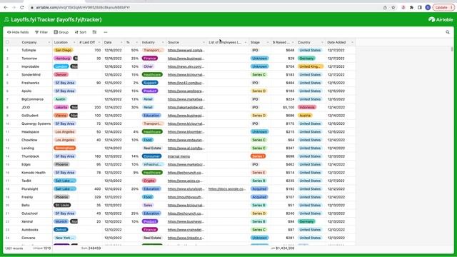Open the Source column dropdown arrow
This screenshot has width=457, height=257.
(x=204, y=43)
